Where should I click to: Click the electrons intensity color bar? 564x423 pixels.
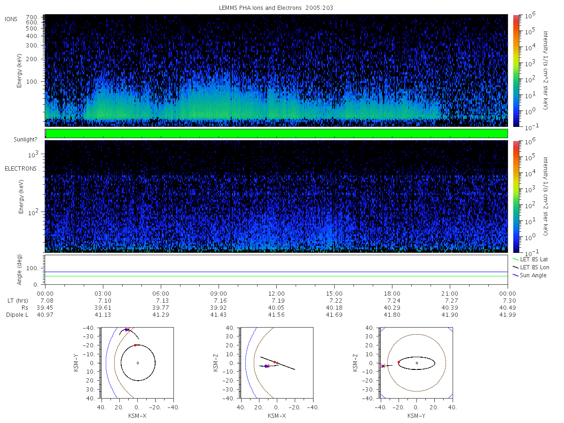[516, 196]
